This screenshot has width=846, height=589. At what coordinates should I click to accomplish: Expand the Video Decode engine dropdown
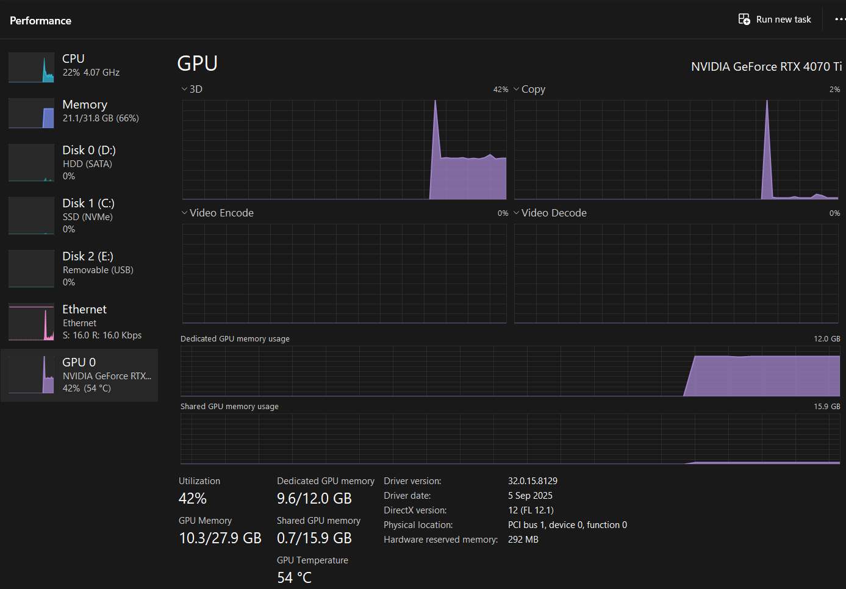517,213
